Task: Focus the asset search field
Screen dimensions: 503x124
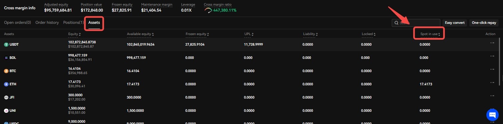Action: 416,23
